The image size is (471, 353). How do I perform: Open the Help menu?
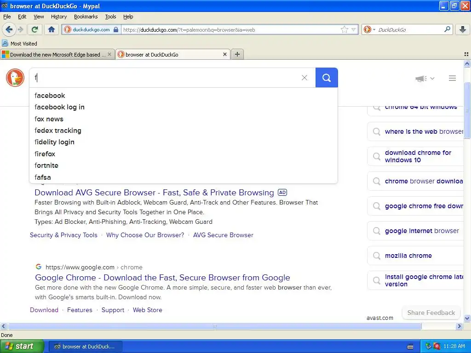coord(128,17)
